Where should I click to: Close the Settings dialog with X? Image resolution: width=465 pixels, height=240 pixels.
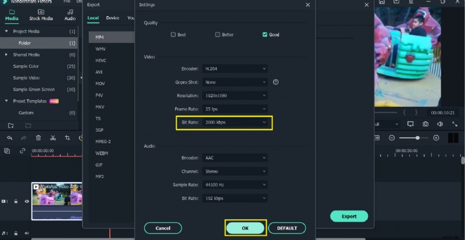coord(307,5)
